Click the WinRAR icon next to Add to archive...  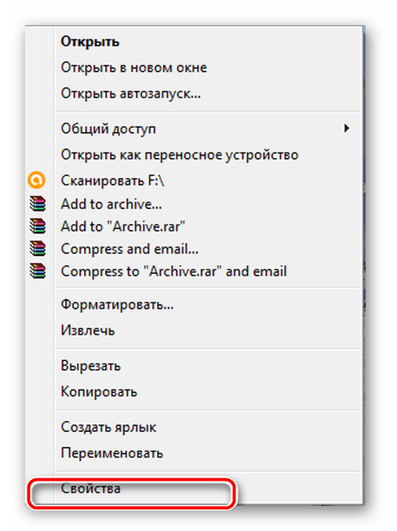click(x=37, y=204)
